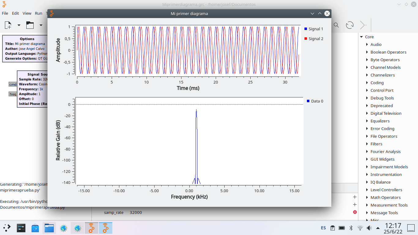This screenshot has width=418, height=235.
Task: Open the Run menu
Action: 39,13
